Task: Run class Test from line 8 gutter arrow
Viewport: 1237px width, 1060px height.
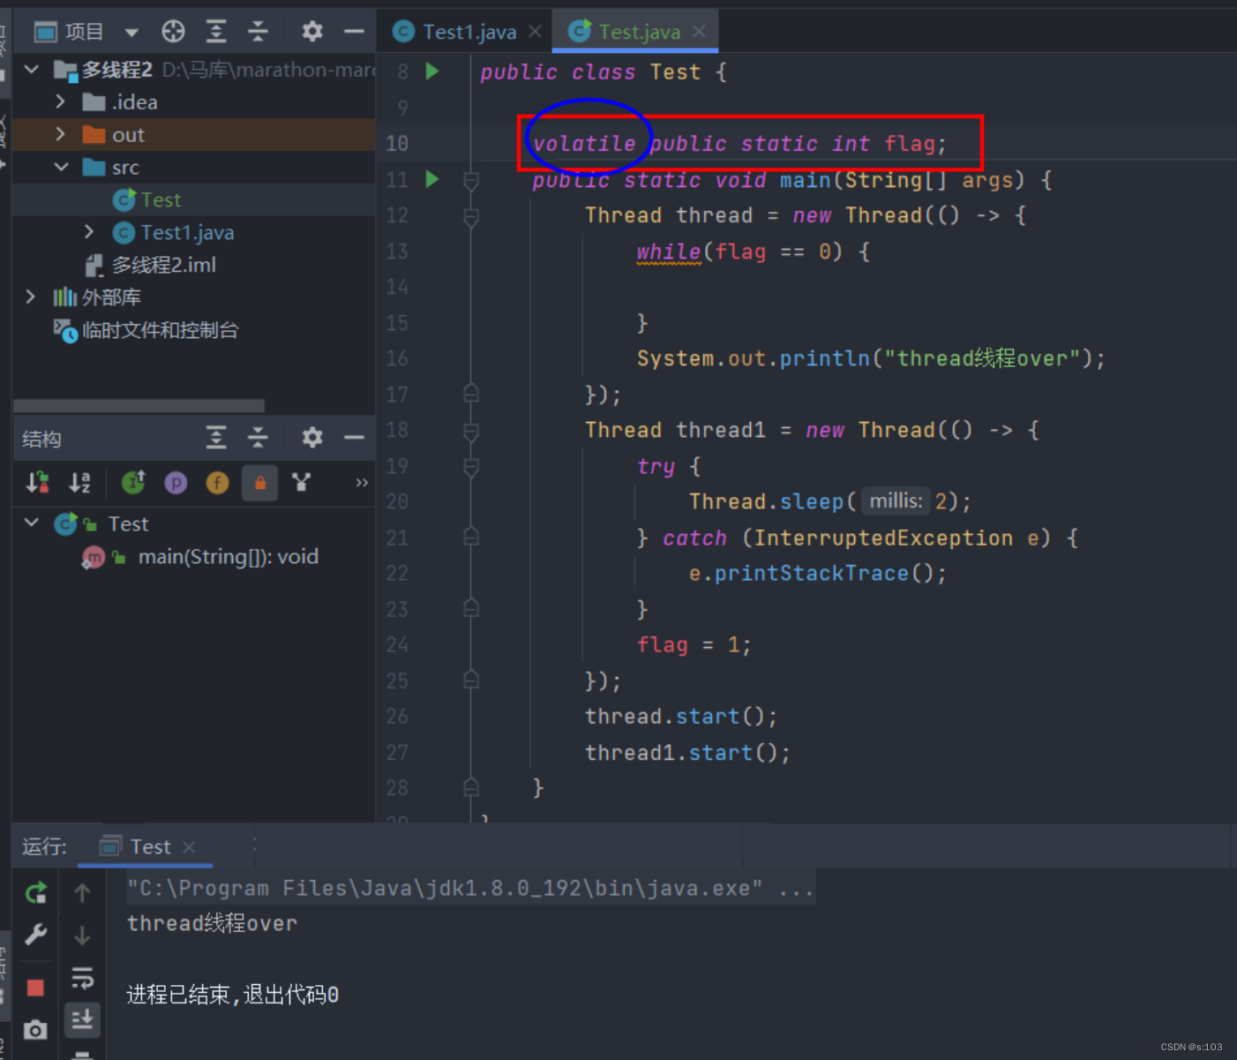Action: tap(432, 71)
